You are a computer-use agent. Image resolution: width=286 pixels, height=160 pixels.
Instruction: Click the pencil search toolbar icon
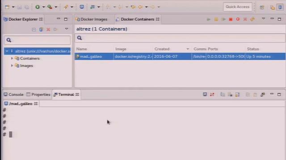click(x=66, y=7)
